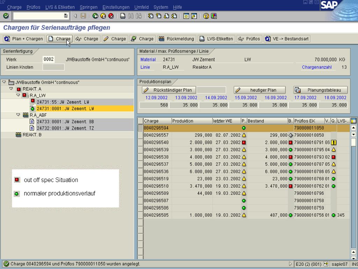Viewport: 358px width, 269px height.
Task: Click the green Back arrow icon
Action: pos(95,16)
